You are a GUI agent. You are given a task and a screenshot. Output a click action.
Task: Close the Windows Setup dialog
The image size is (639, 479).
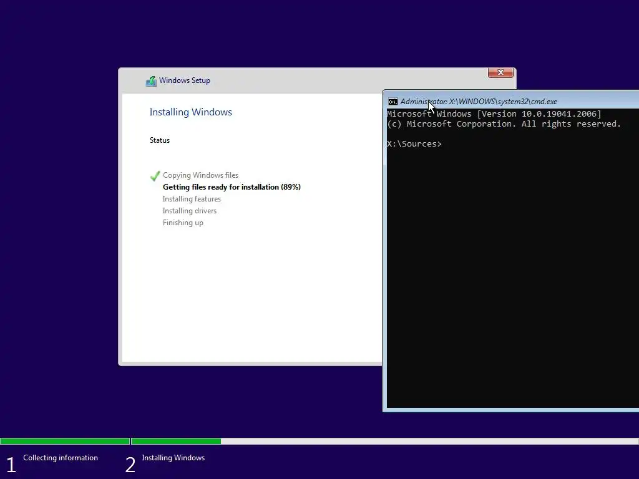(500, 72)
